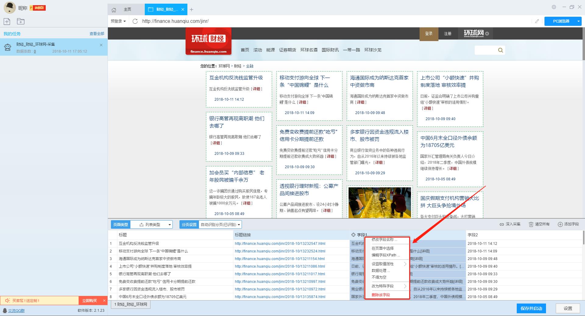Click the home icon in tab bar
This screenshot has height=316, width=585.
coord(114,10)
